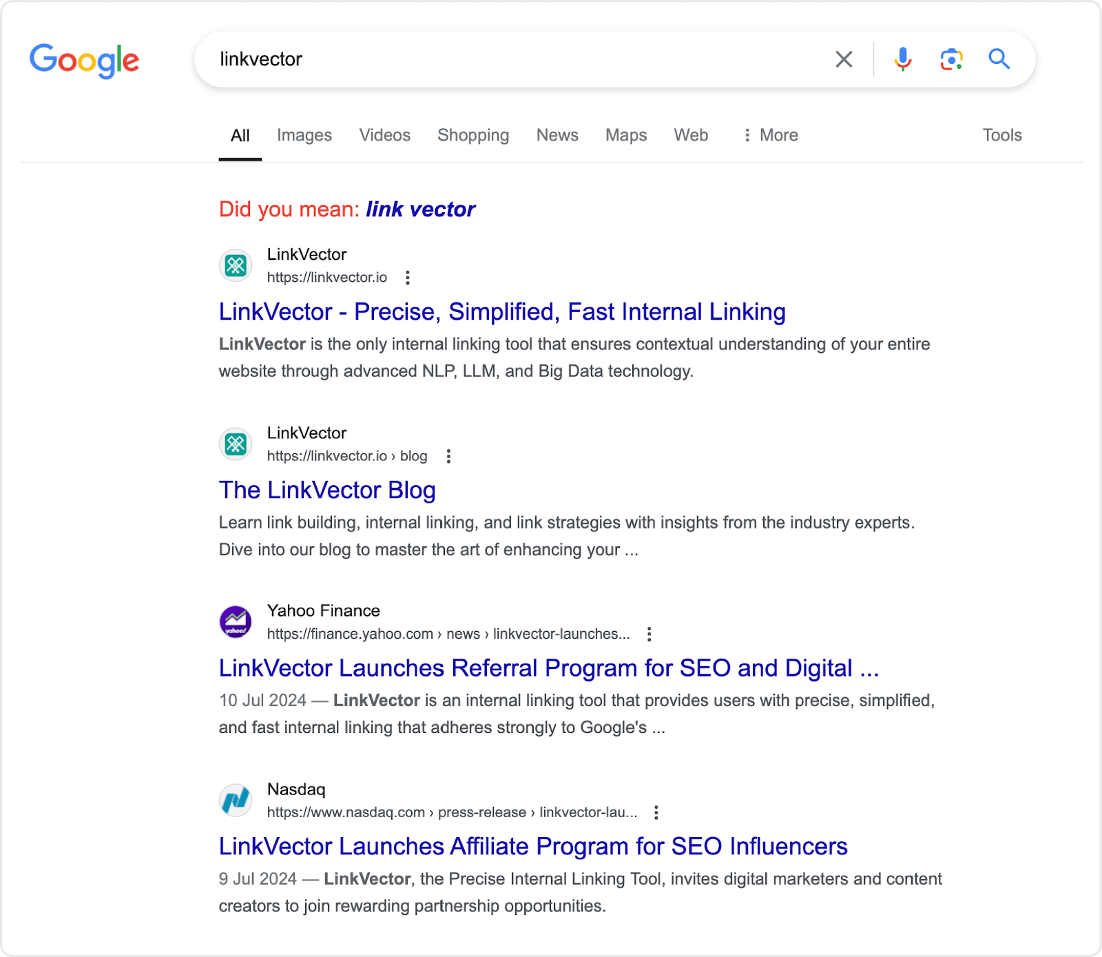Click LinkVector favicon on blog result
1102x957 pixels.
click(x=236, y=444)
